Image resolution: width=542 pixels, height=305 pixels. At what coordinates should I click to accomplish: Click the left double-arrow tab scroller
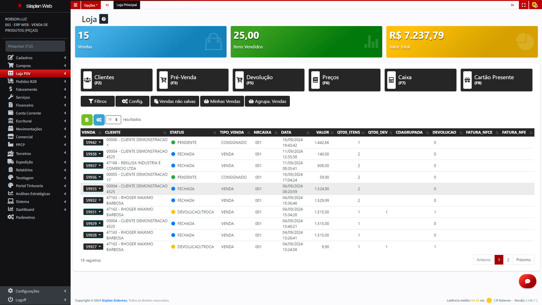click(x=107, y=5)
